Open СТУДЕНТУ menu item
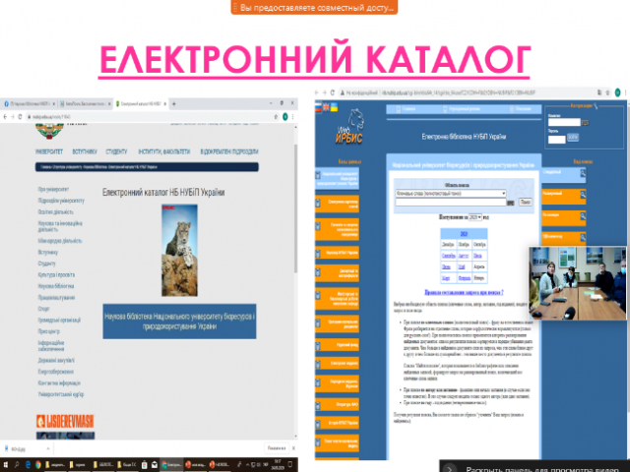The image size is (630, 472). [x=116, y=151]
